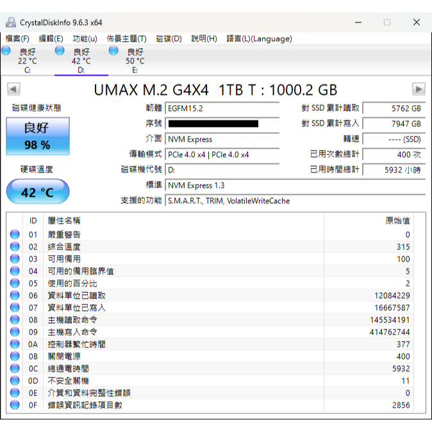432x432 pixels.
Task: Switch to the D: drive tab
Action: coord(81,62)
